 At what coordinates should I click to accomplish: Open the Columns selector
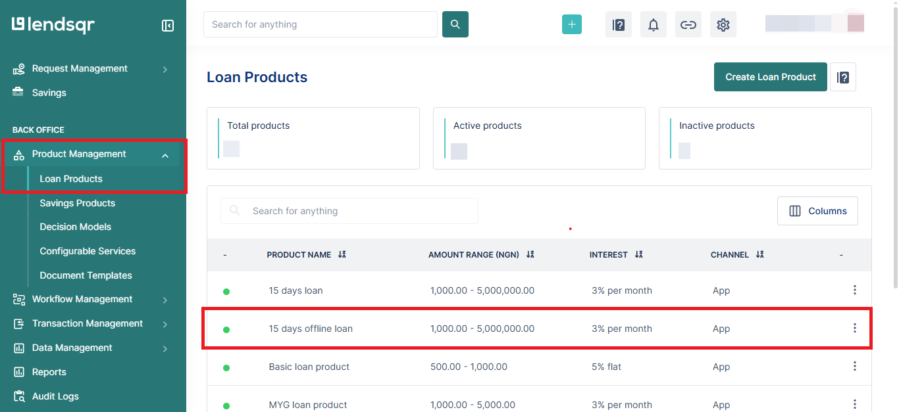point(817,210)
